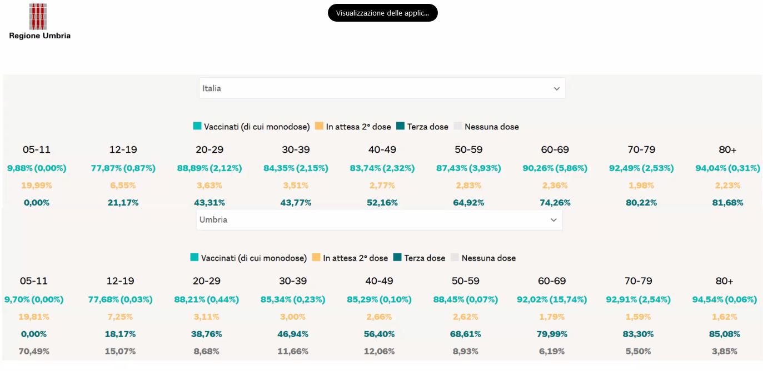Click 81,68% third dose value for Italia 80+

[x=727, y=203]
